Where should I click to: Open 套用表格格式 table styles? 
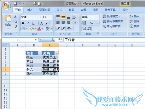click(x=114, y=21)
